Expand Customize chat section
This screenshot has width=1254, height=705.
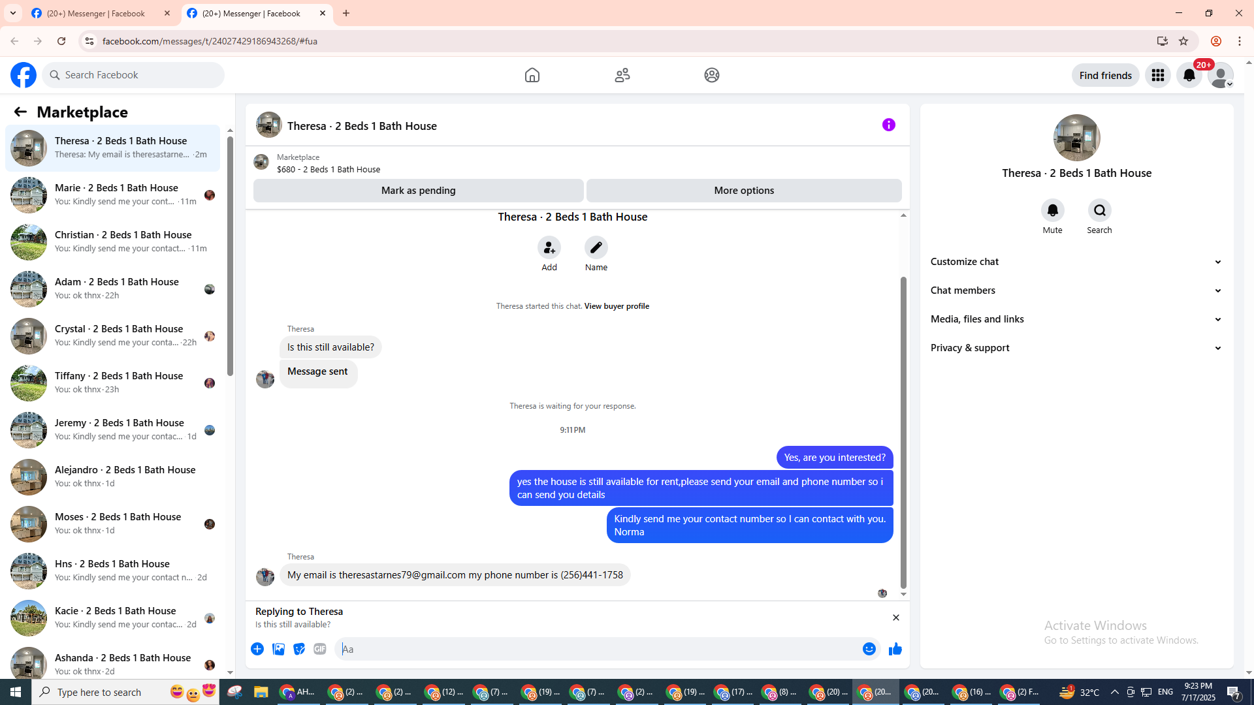pyautogui.click(x=1077, y=262)
